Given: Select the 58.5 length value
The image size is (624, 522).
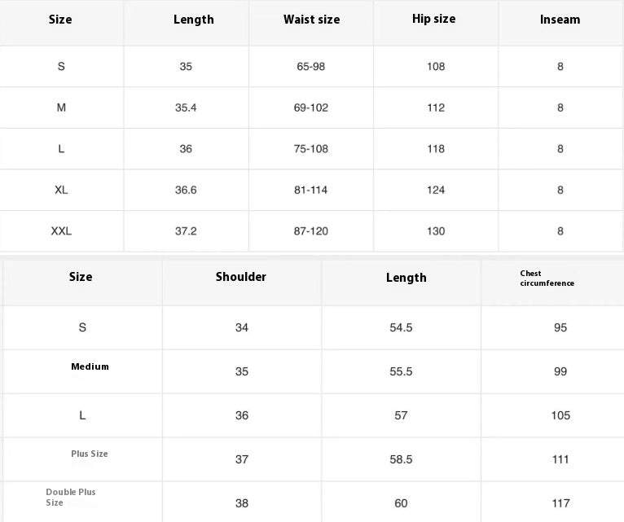Looking at the screenshot, I should pos(401,459).
